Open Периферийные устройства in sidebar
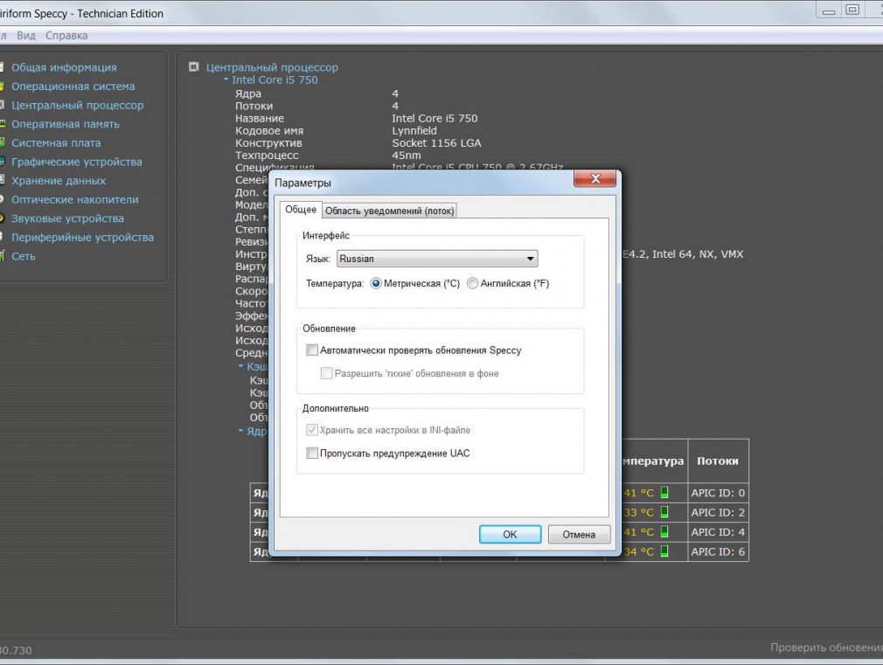The height and width of the screenshot is (665, 883). click(x=83, y=237)
